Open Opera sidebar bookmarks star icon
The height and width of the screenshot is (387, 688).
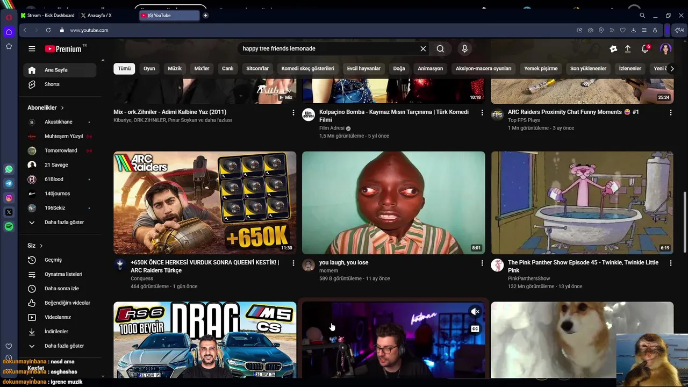pyautogui.click(x=9, y=47)
